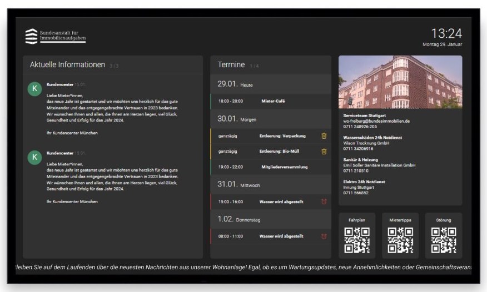Select the Aktuelle Informationen panel heading
The image size is (487, 292).
point(67,64)
